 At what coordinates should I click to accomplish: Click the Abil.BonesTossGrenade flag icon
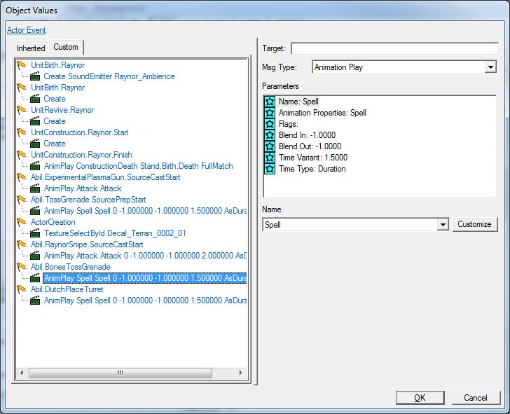pos(22,267)
